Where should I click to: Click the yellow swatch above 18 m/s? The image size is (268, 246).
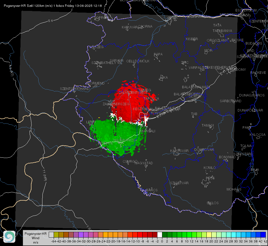click(209, 235)
